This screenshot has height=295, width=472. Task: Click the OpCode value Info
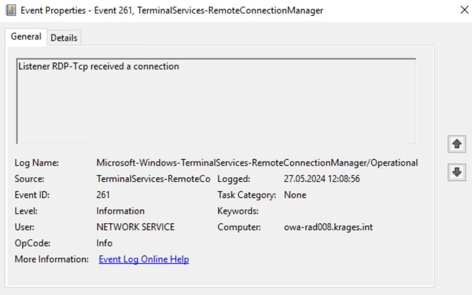(x=104, y=243)
